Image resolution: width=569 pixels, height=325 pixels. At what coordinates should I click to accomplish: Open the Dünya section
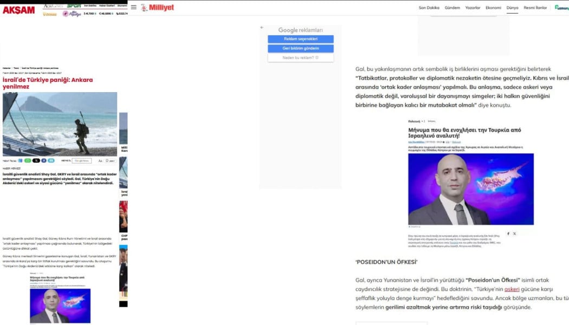(512, 8)
